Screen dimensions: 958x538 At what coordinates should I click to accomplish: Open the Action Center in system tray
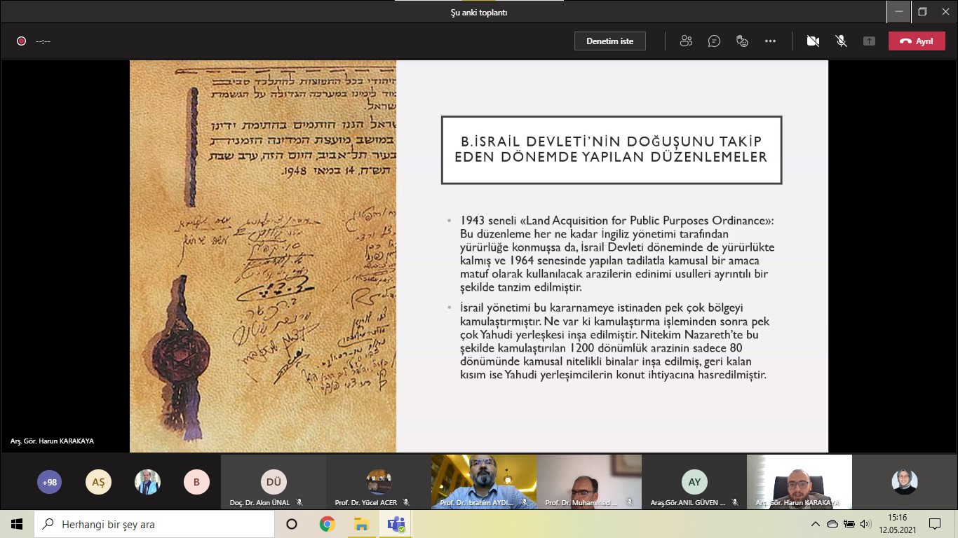coord(933,523)
